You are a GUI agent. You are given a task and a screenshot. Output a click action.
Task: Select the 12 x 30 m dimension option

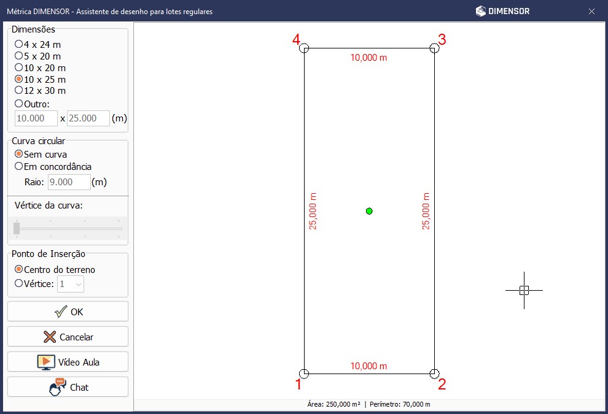[18, 90]
